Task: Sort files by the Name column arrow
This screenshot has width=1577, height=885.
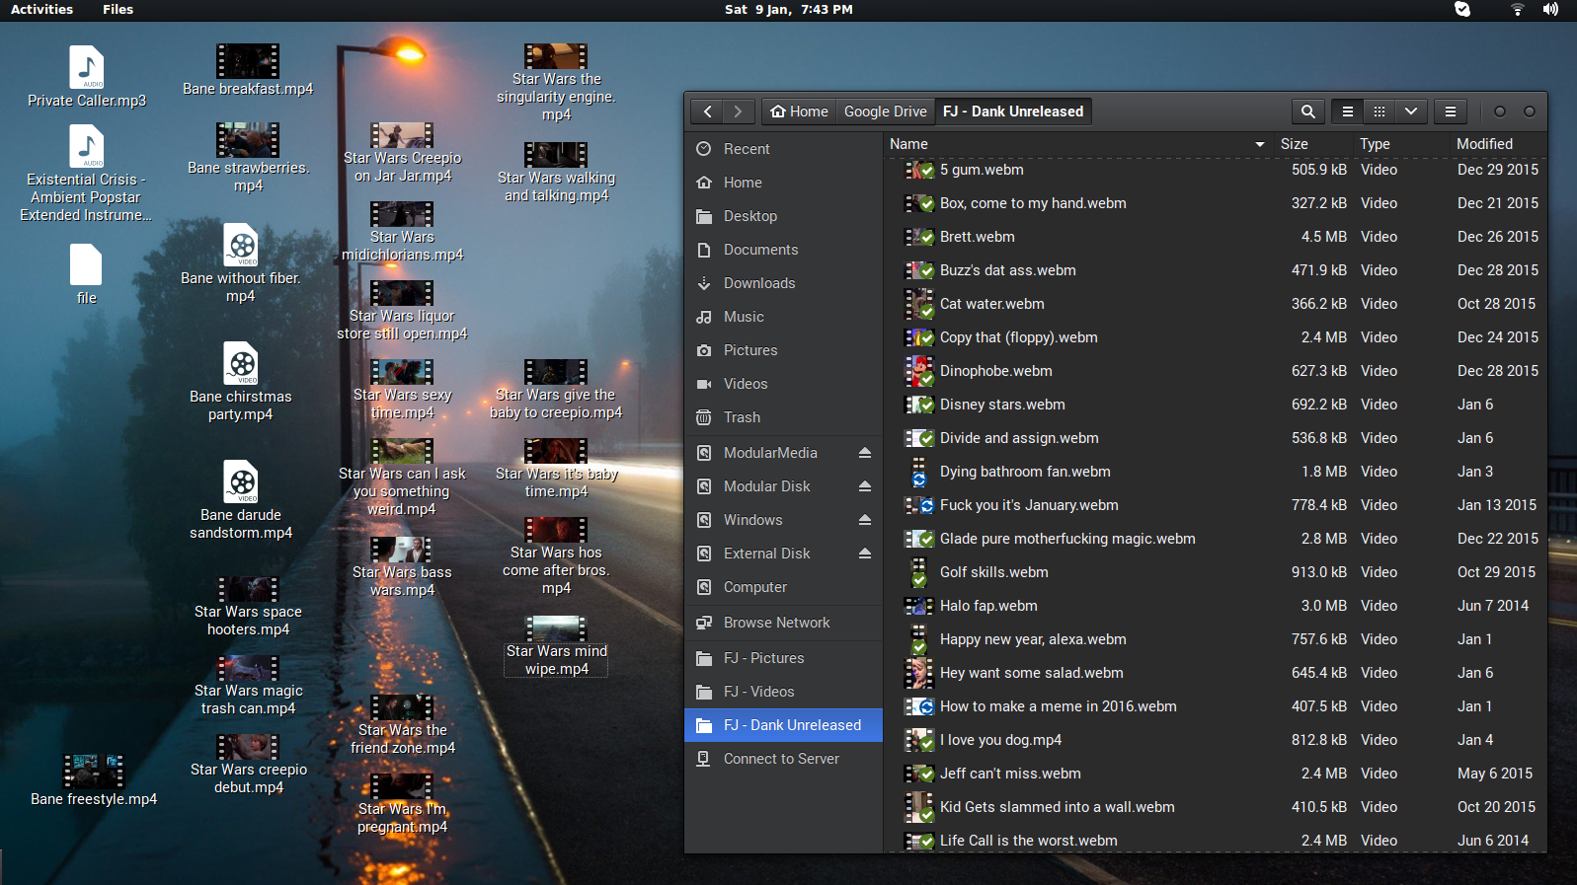Action: click(1259, 144)
